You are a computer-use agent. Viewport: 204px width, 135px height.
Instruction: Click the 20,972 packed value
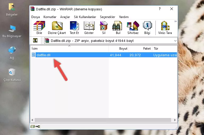(x=135, y=55)
